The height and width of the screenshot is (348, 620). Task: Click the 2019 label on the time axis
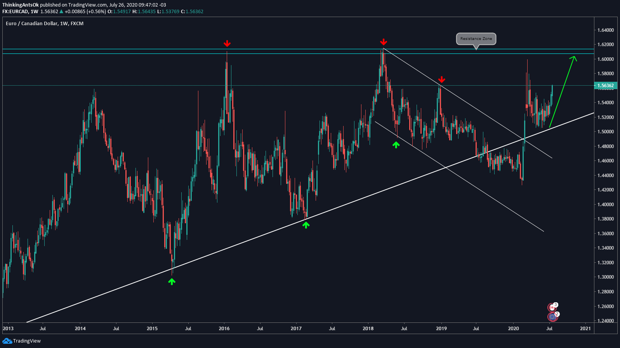tap(441, 329)
